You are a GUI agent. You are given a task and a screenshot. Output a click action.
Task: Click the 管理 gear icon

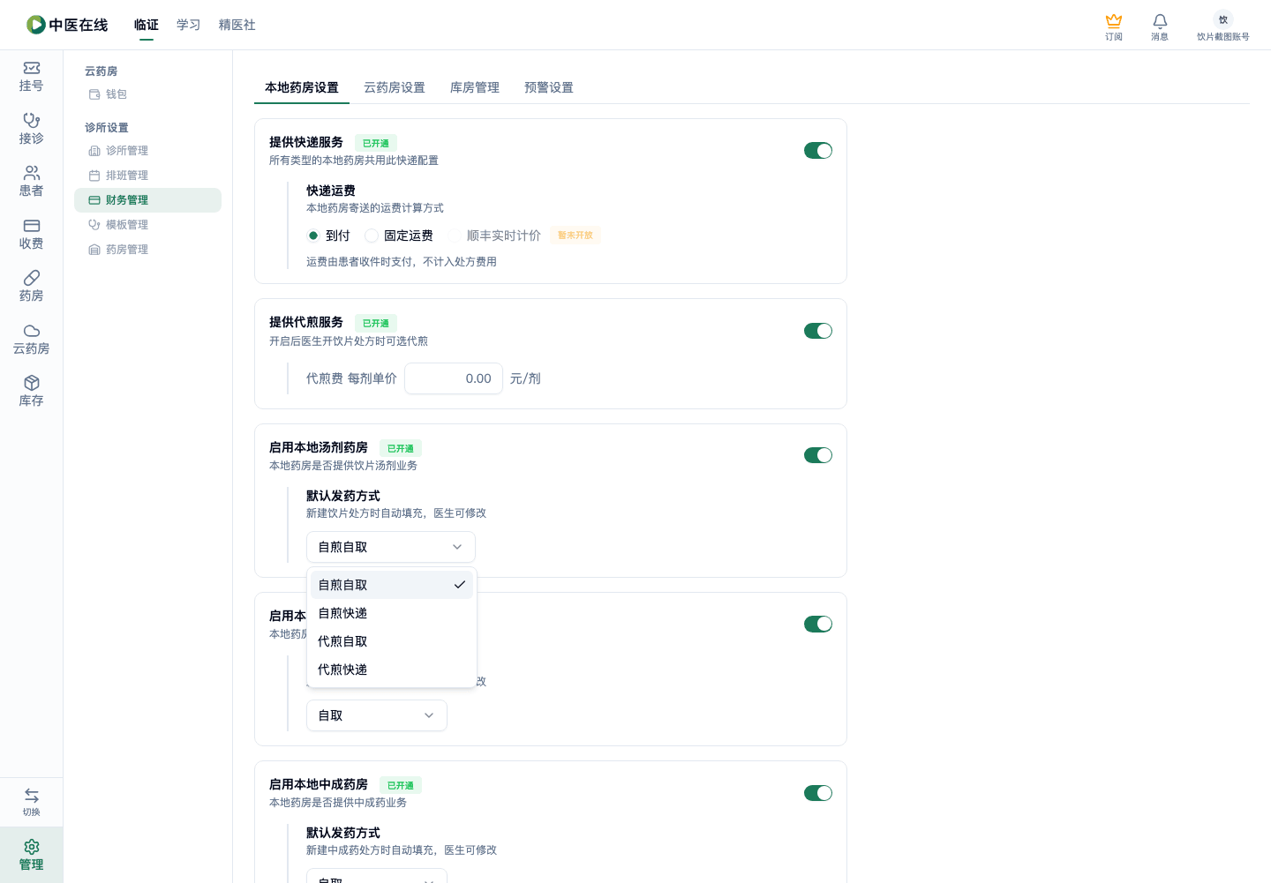[32, 847]
